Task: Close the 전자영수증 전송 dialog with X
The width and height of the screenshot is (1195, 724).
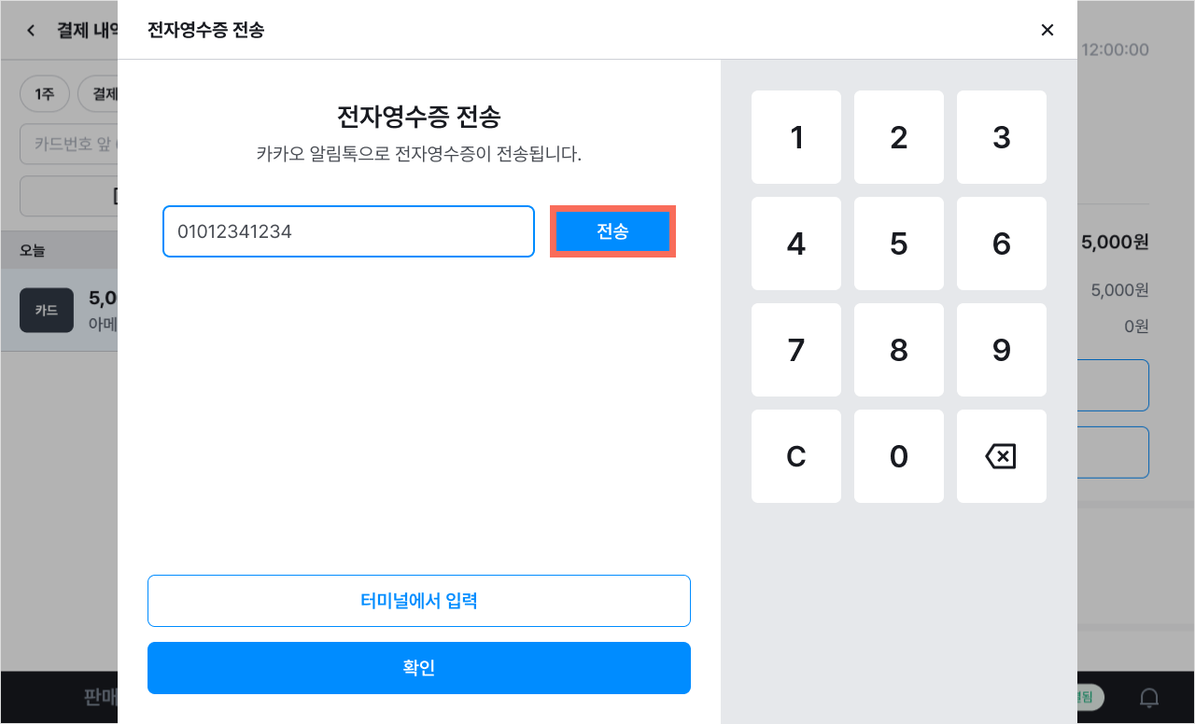Action: coord(1047,30)
